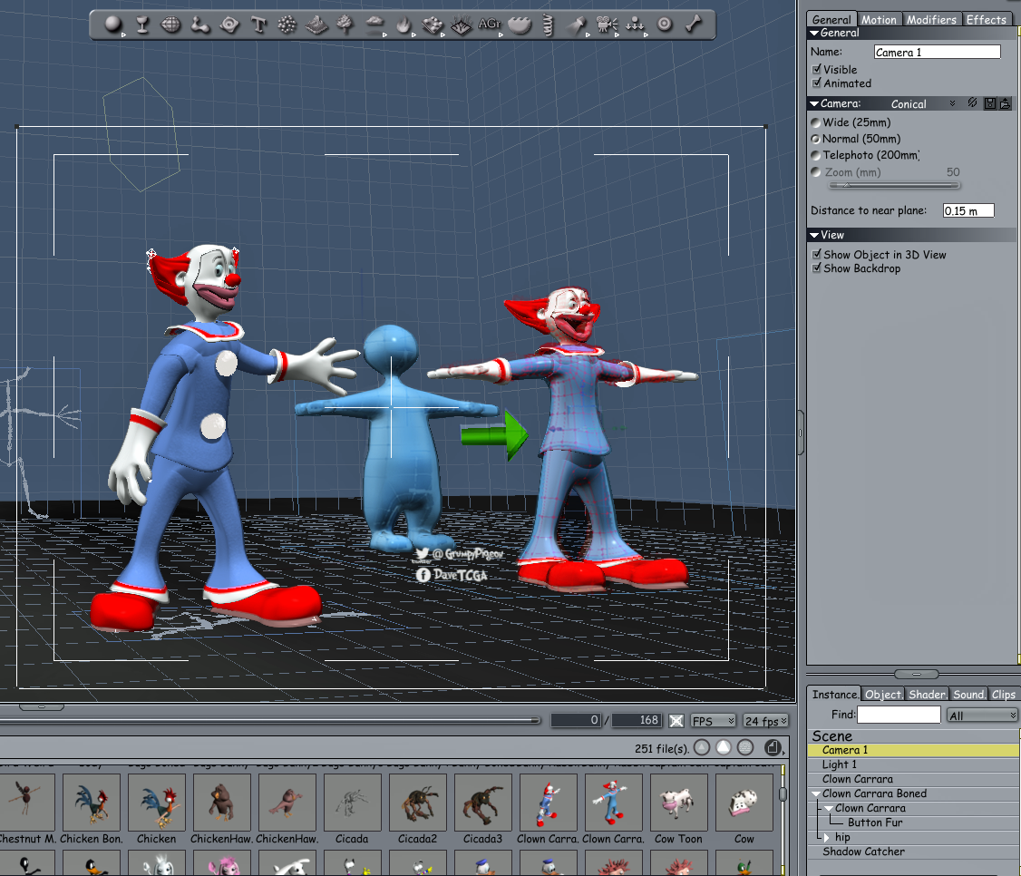Open the Conical camera type dropdown
Viewport: 1021px width, 876px height.
(923, 103)
